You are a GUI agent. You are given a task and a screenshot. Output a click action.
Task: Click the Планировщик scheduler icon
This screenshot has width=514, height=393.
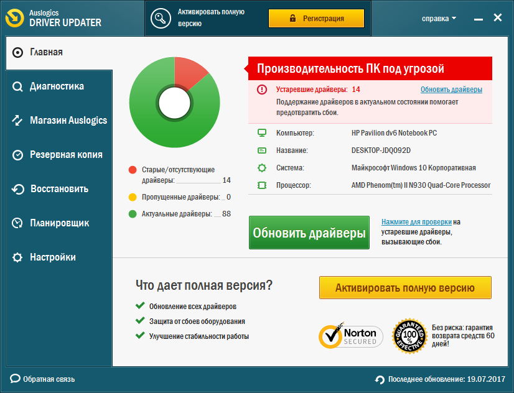point(17,223)
